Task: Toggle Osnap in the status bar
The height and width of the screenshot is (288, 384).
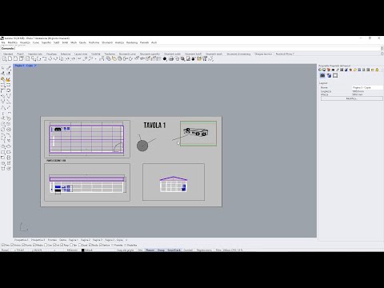Action: pyautogui.click(x=161, y=250)
